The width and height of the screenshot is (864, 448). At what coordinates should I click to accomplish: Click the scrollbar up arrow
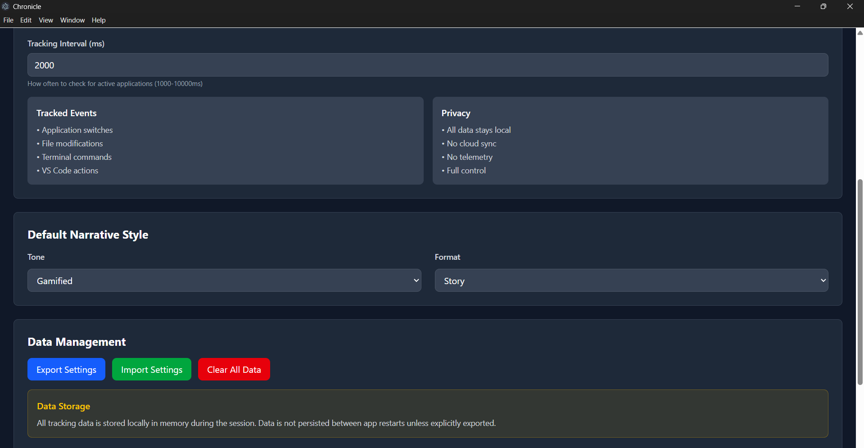point(859,32)
